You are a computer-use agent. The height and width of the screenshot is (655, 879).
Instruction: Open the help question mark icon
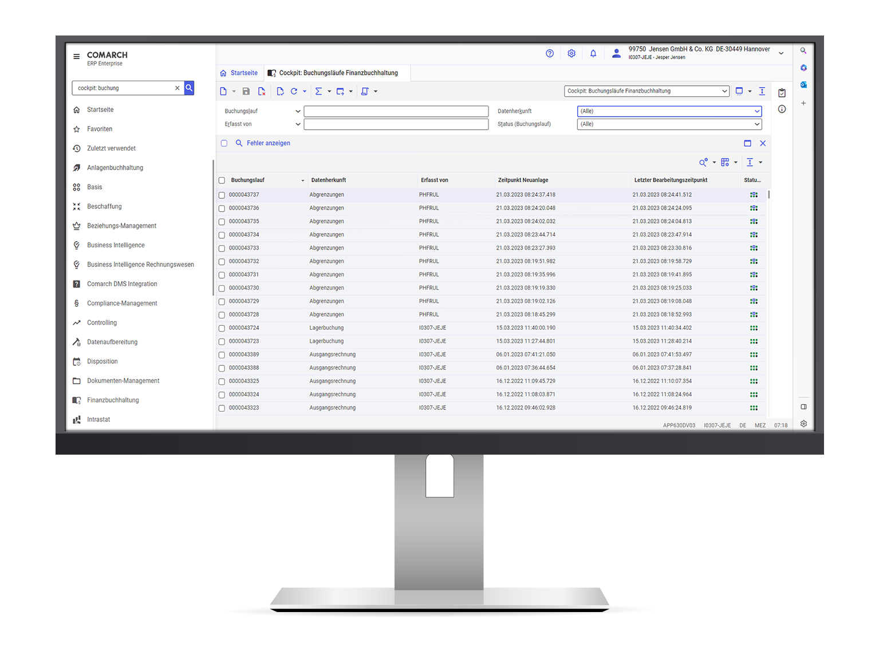[550, 53]
